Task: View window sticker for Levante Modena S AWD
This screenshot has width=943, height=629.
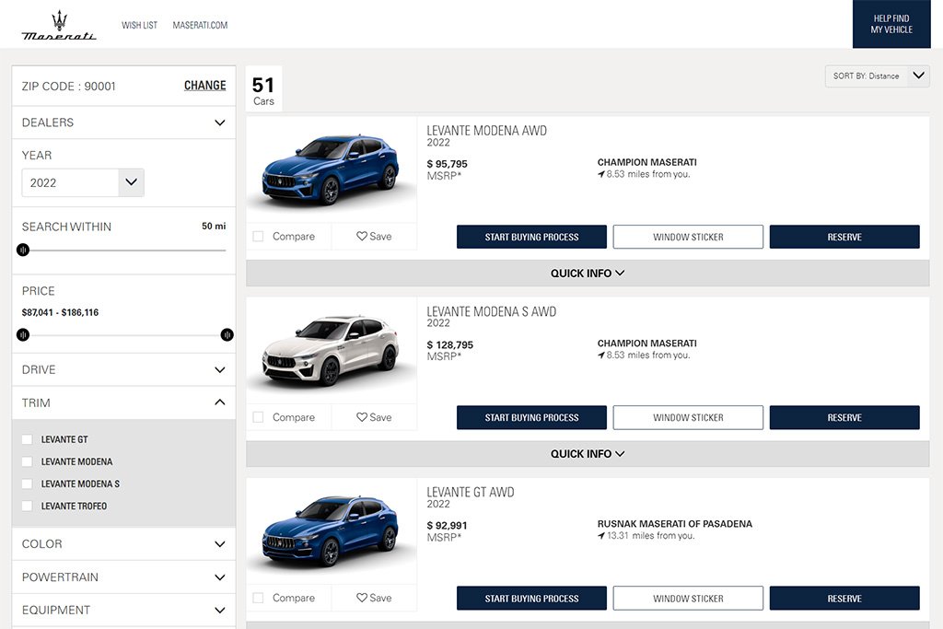Action: point(688,418)
